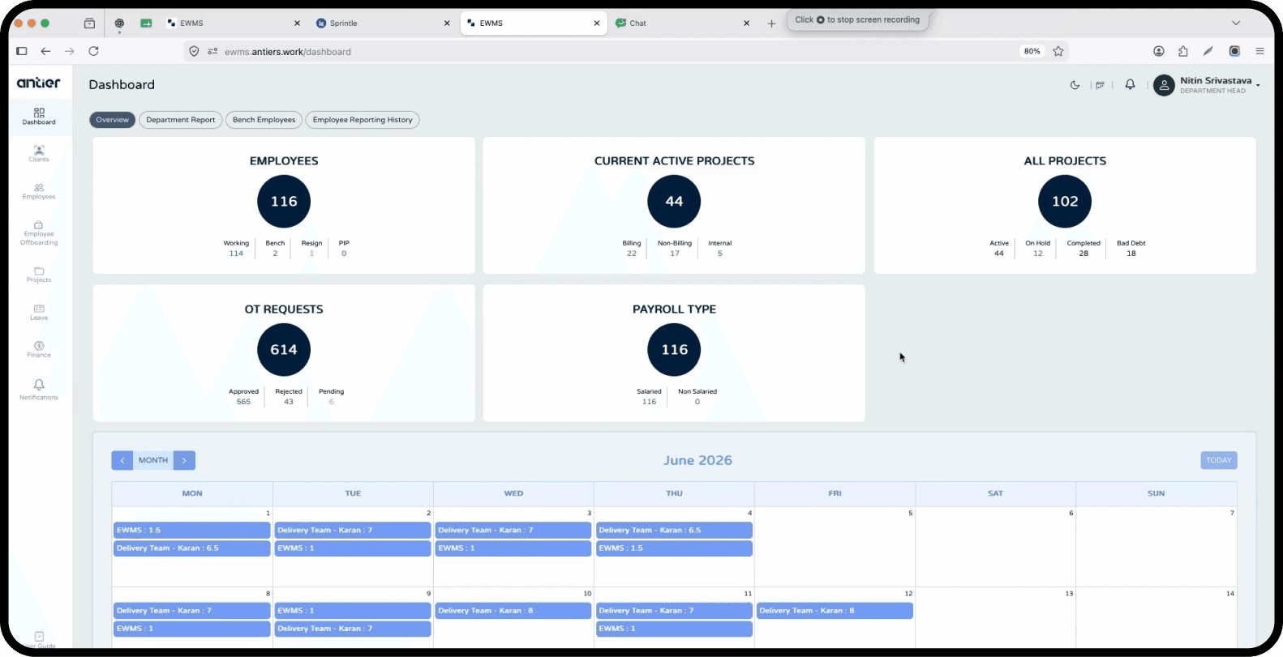This screenshot has width=1283, height=657.
Task: Switch to Department Report tab
Action: [181, 120]
